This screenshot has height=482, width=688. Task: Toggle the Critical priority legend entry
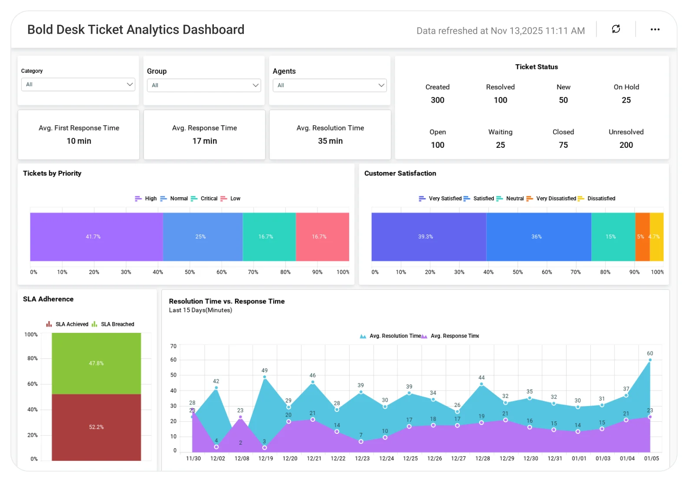click(204, 199)
